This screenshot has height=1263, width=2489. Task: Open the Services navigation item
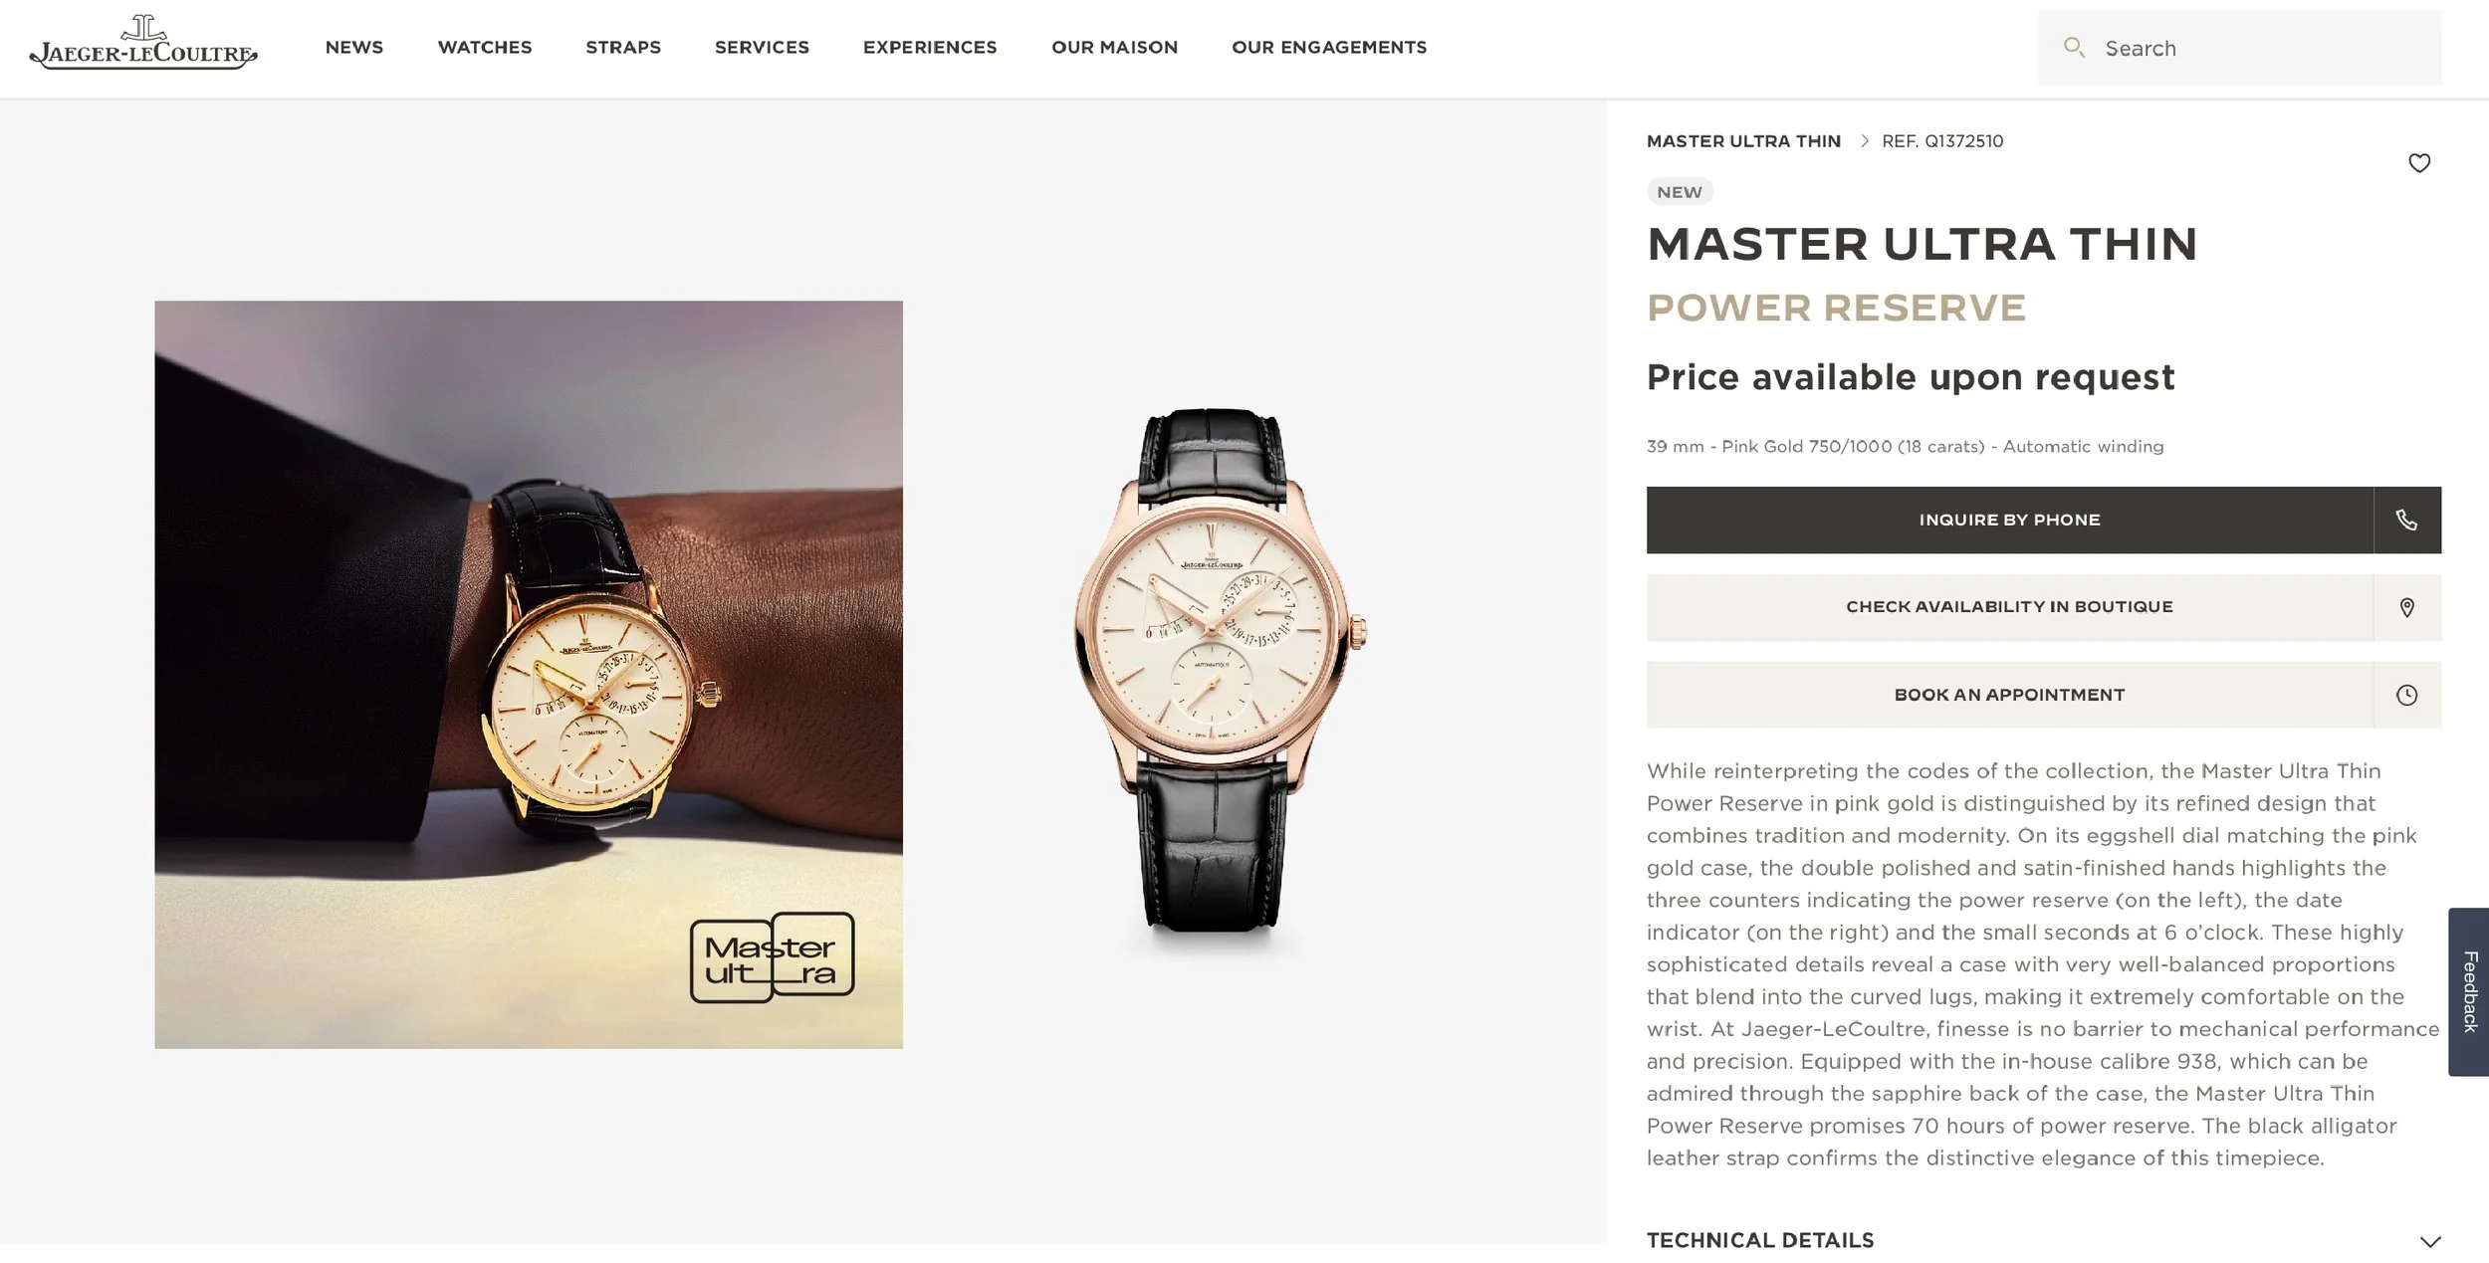pos(762,48)
